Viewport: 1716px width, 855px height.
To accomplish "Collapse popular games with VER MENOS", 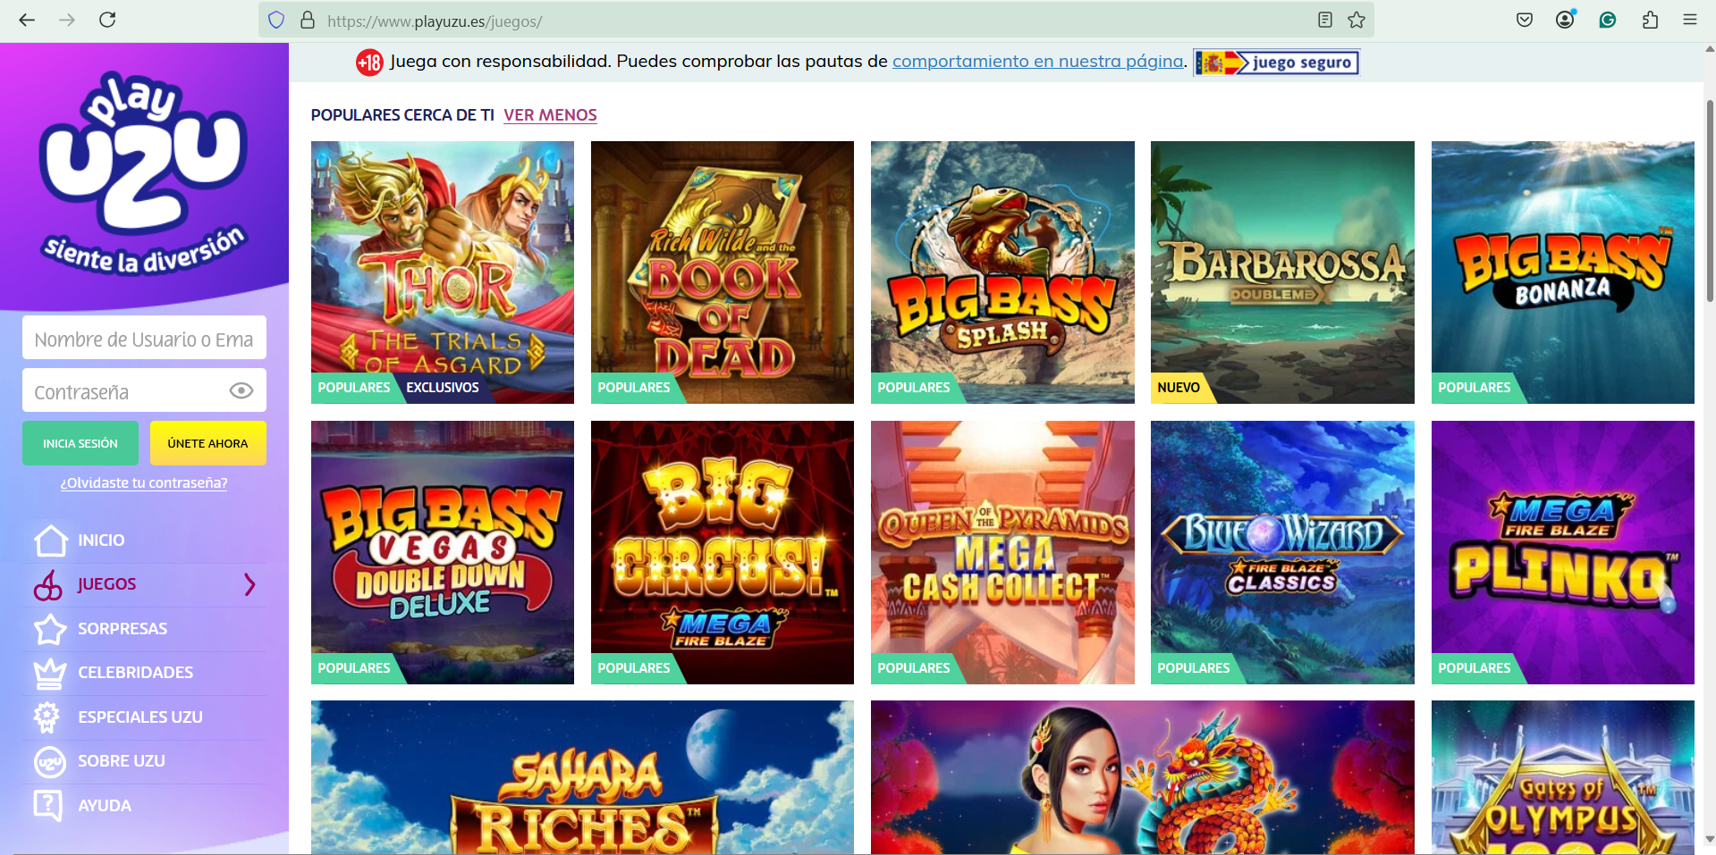I will point(550,115).
